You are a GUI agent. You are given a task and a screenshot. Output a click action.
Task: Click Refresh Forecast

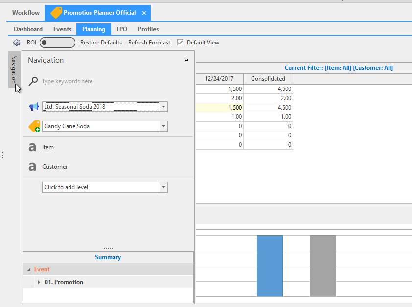pyautogui.click(x=149, y=43)
